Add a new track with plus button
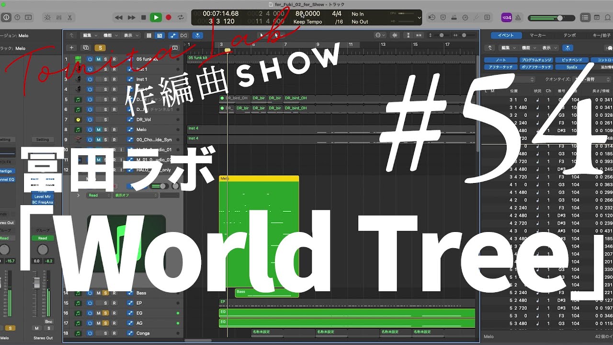The image size is (613, 345). point(71,47)
